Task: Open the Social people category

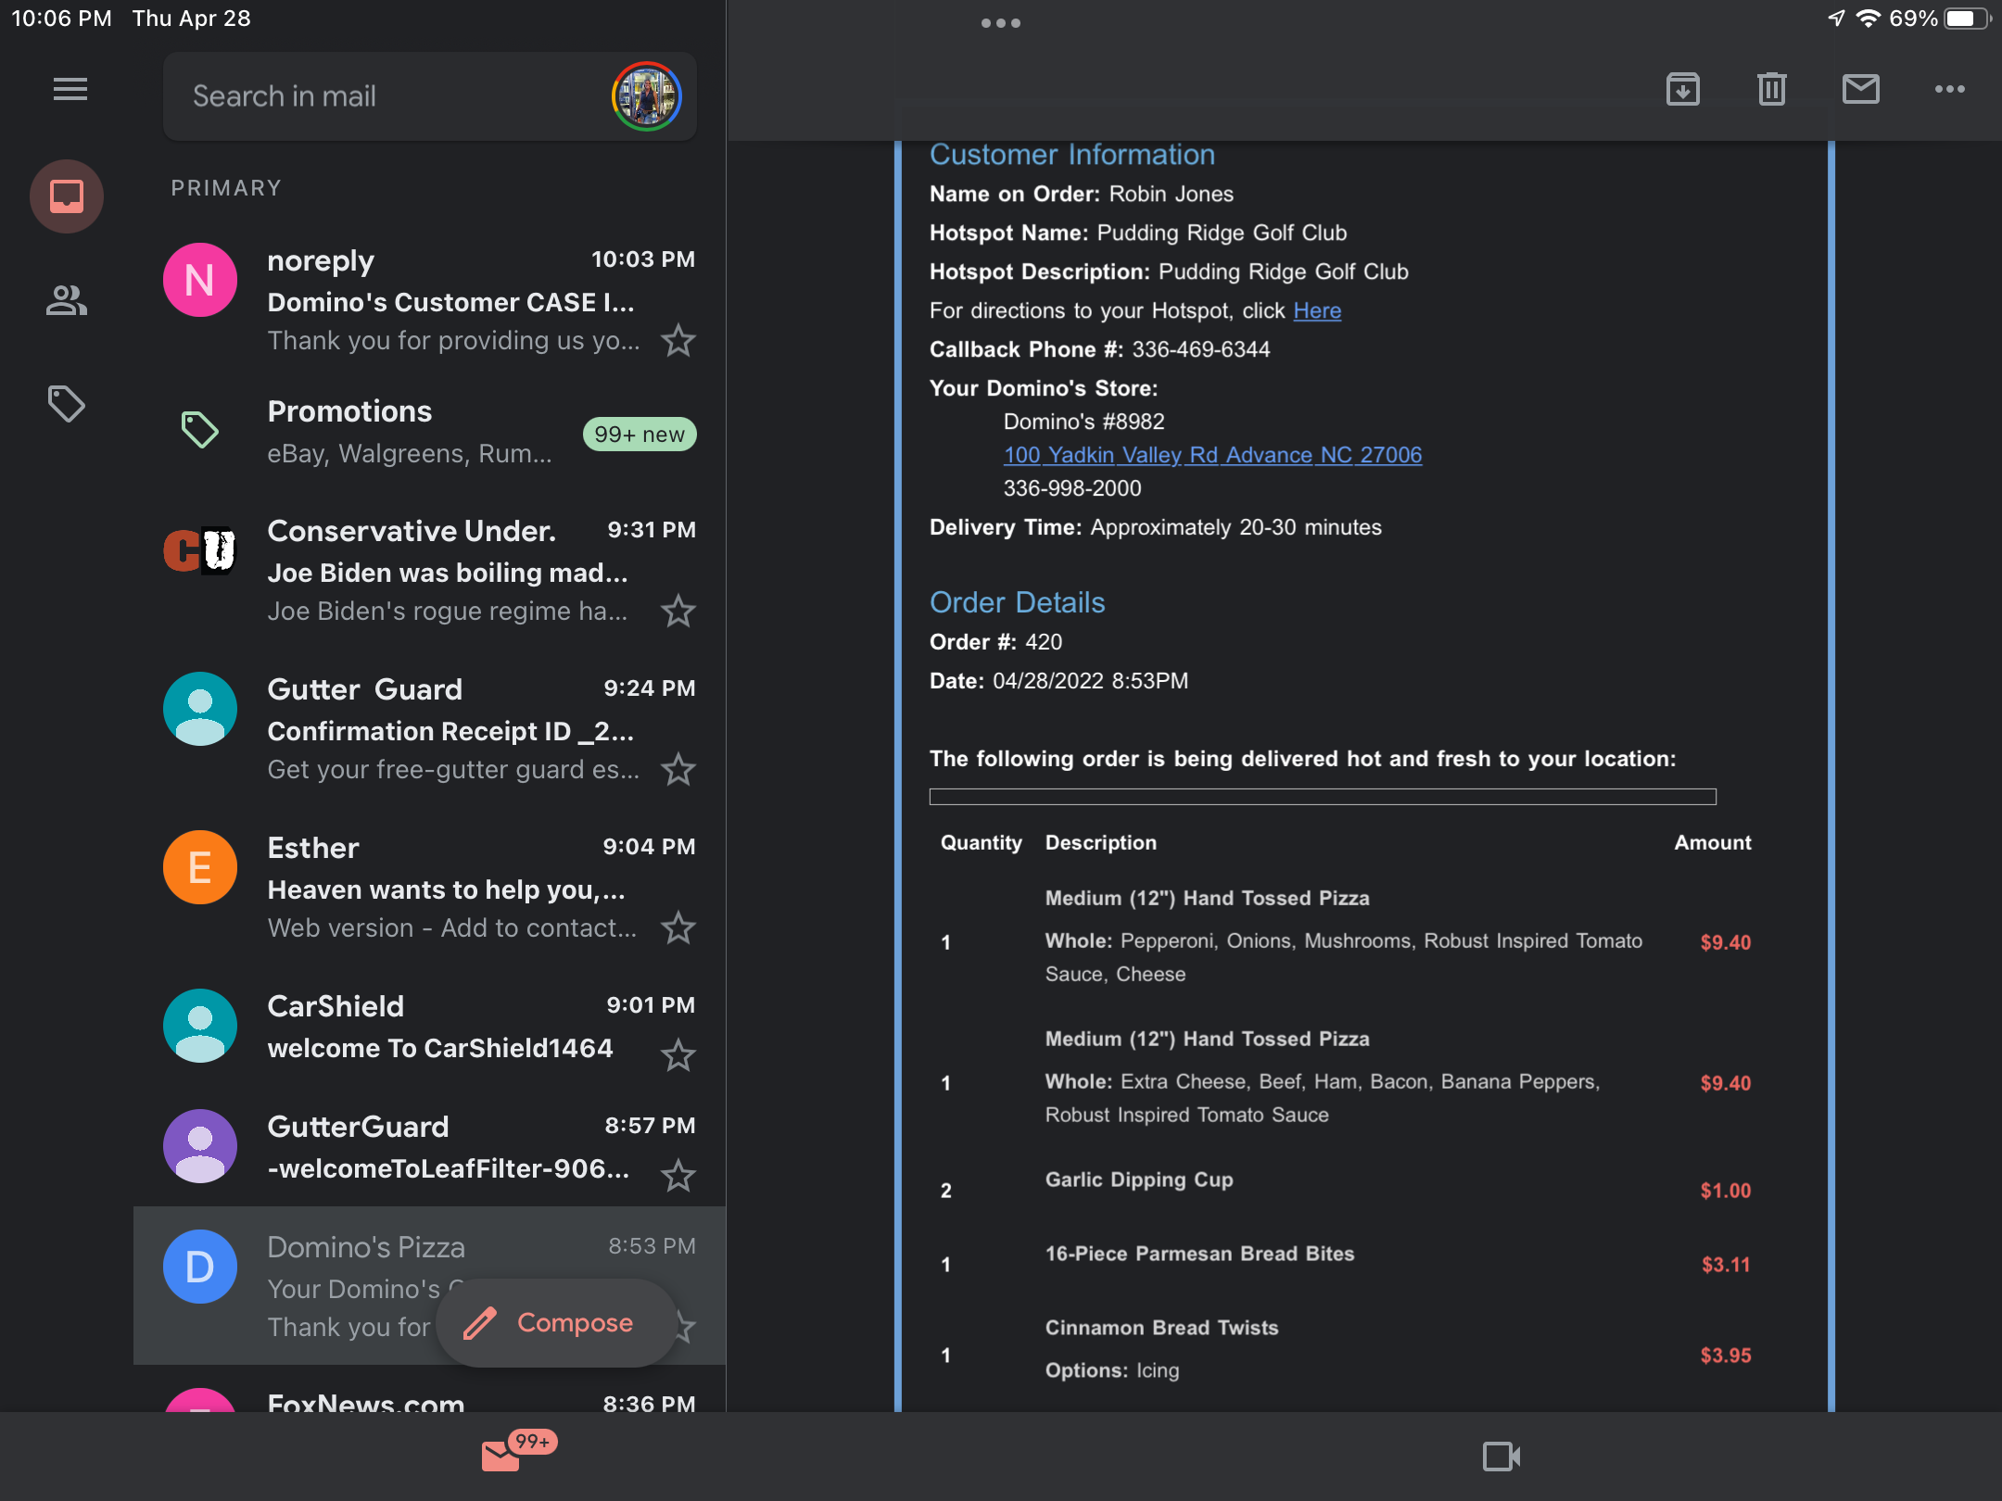Action: (x=67, y=300)
